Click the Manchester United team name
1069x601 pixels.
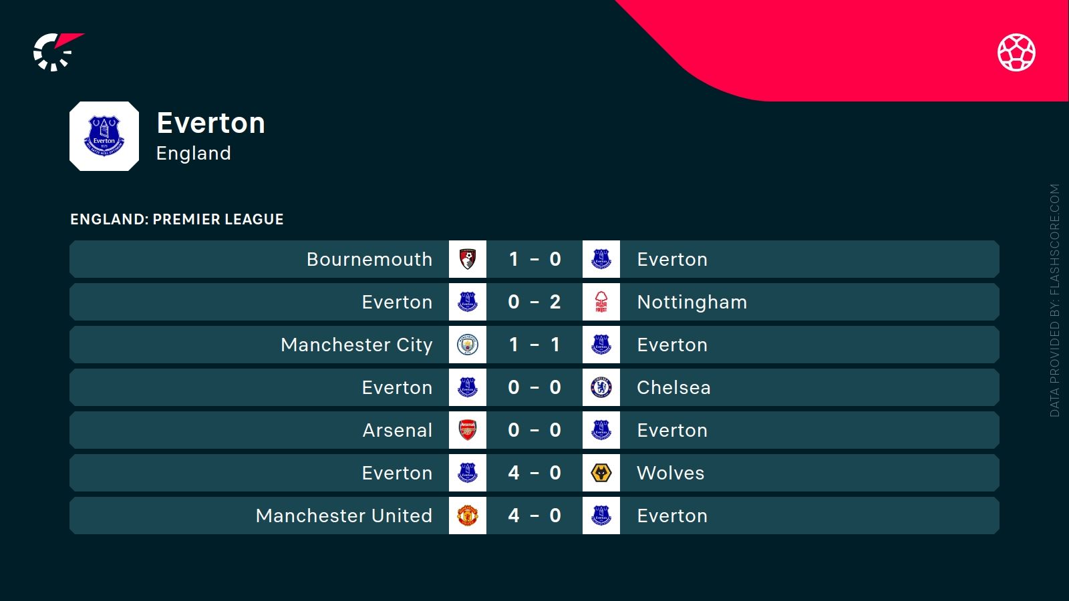(343, 516)
